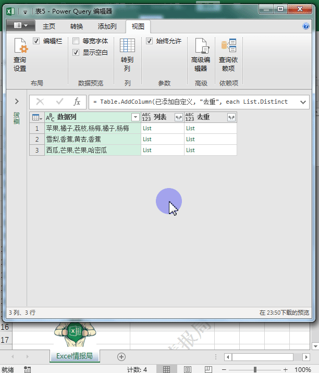Expand the formula bar with the chevron

303,102
